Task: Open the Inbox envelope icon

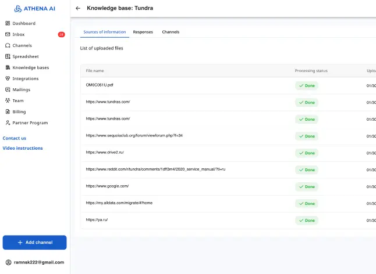Action: pos(8,34)
